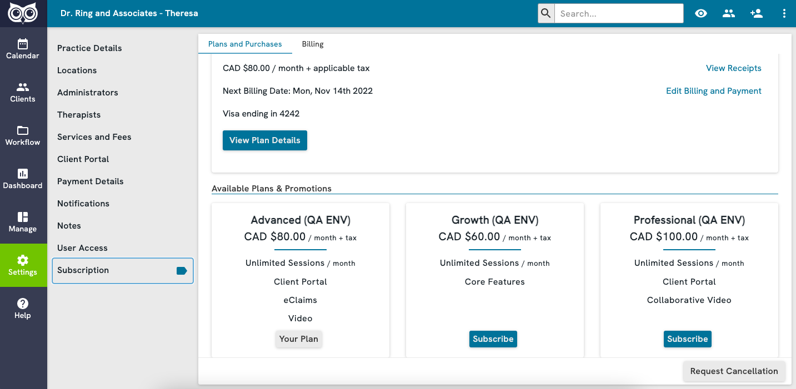Click the owl logo icon
This screenshot has width=796, height=389.
[x=23, y=13]
